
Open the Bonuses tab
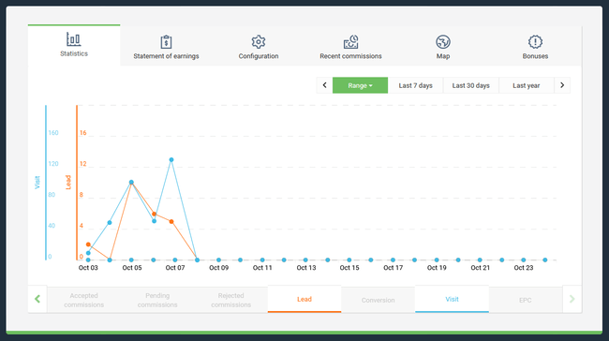(x=535, y=47)
